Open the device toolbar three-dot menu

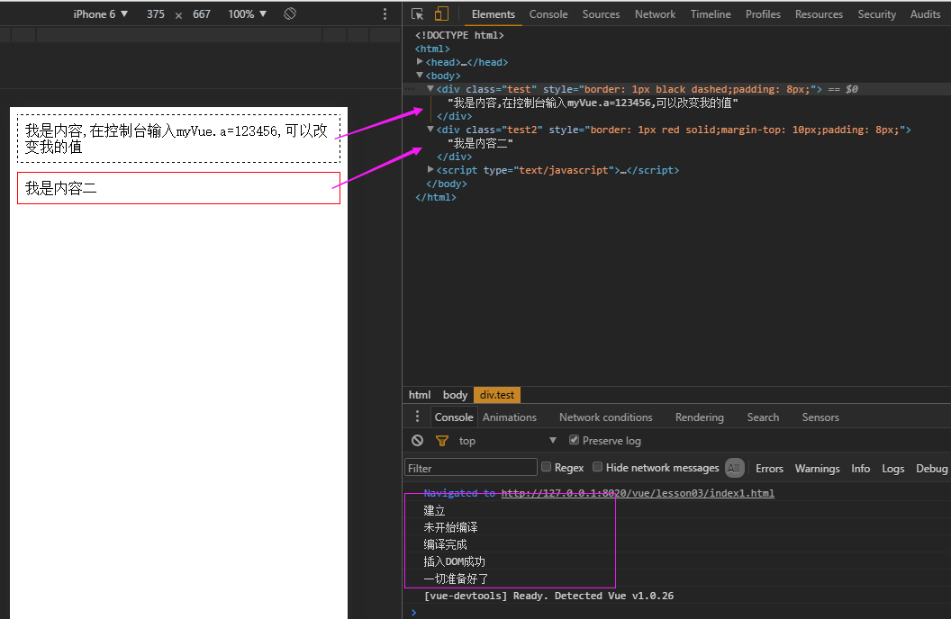tap(385, 13)
